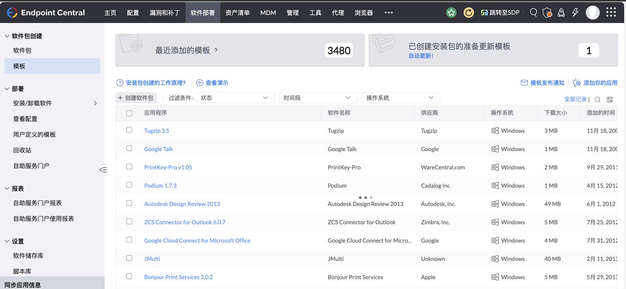The image size is (626, 289).
Task: Collapse the left sidebar with toggle icon
Action: [x=103, y=170]
